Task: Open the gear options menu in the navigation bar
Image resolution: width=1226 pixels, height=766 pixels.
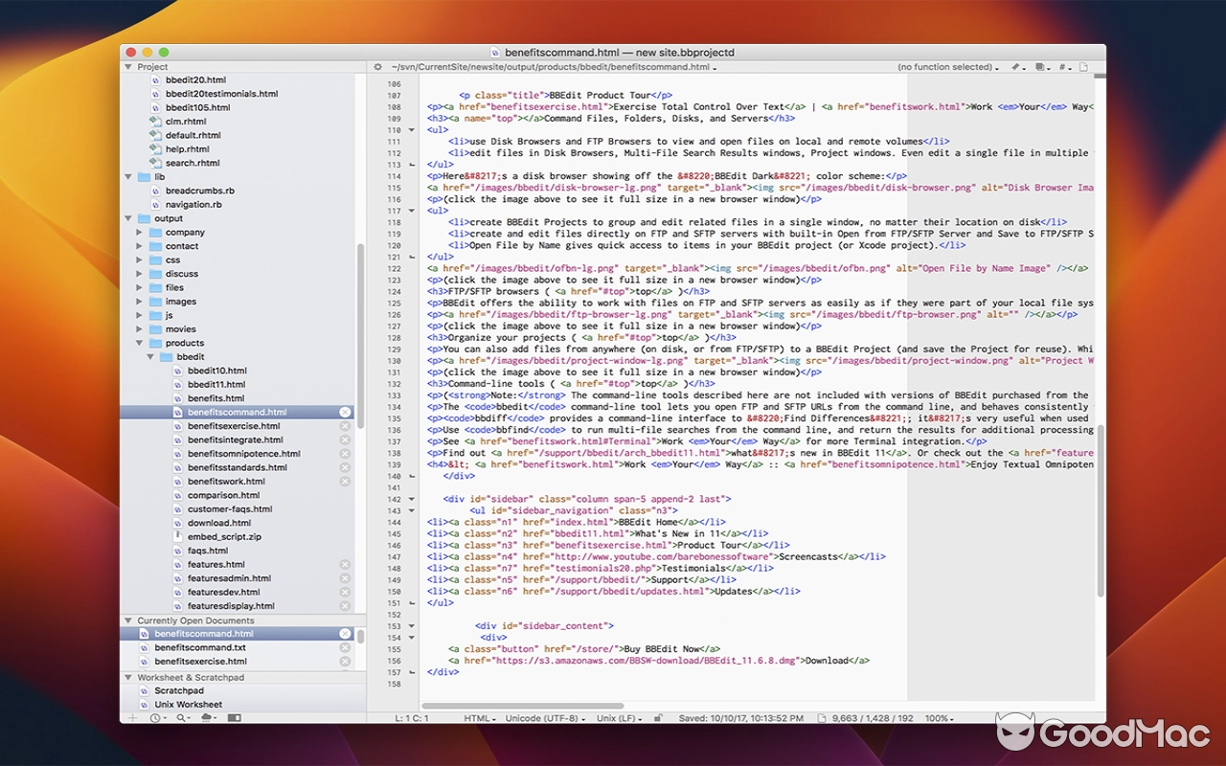Action: pos(377,67)
